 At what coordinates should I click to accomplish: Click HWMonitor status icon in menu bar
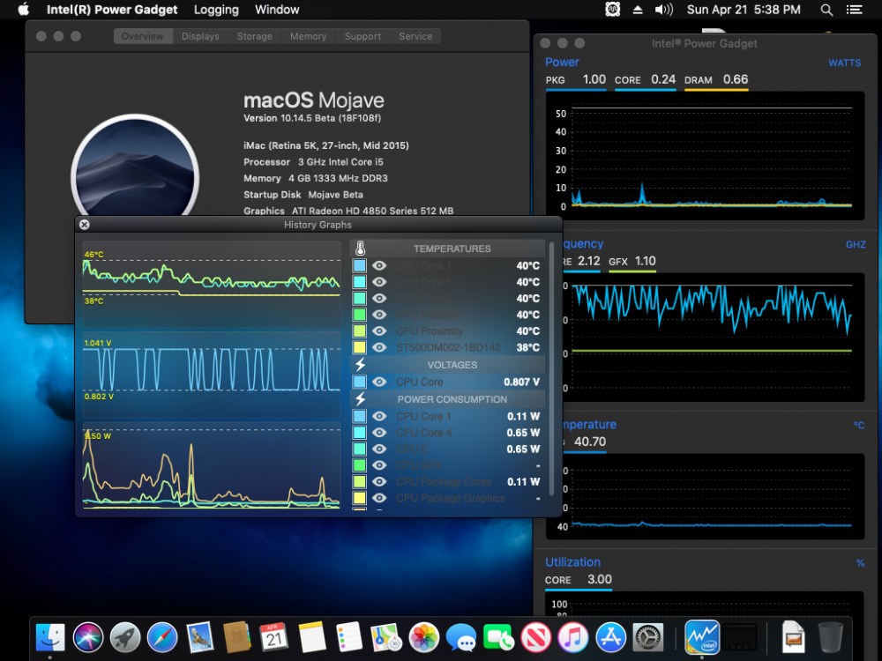tap(613, 10)
